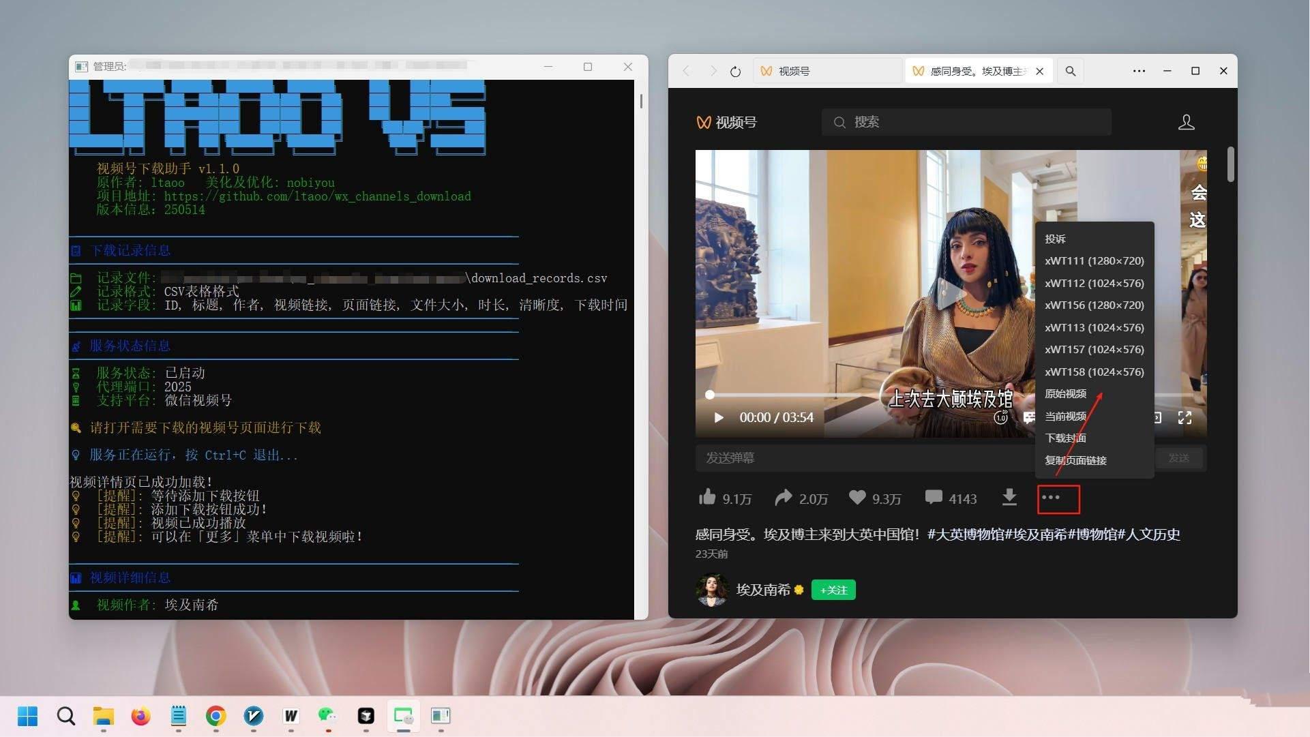Change playback speed via the 1.0 icon
This screenshot has width=1310, height=737.
click(x=1001, y=417)
